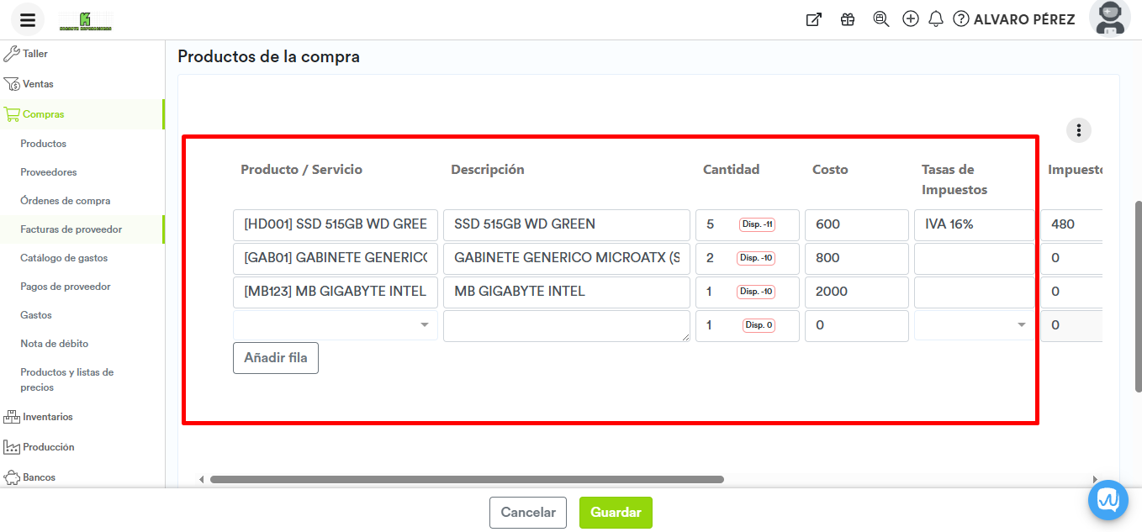
Task: Open the gift icon in top bar
Action: click(x=848, y=19)
